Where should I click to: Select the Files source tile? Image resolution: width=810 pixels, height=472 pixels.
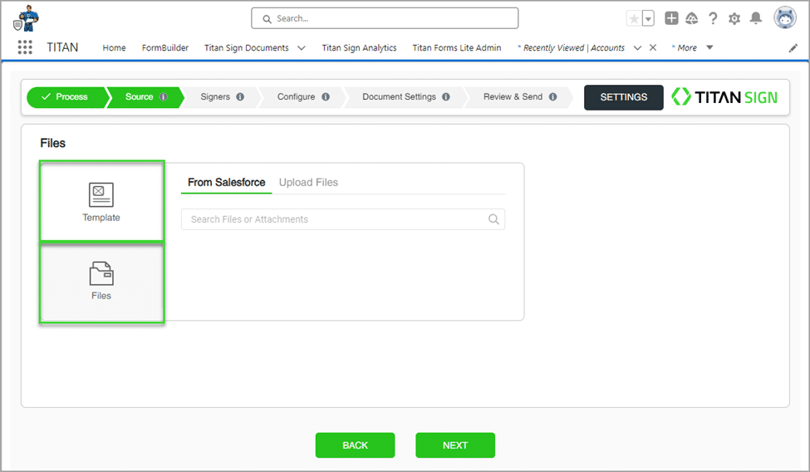click(x=101, y=281)
